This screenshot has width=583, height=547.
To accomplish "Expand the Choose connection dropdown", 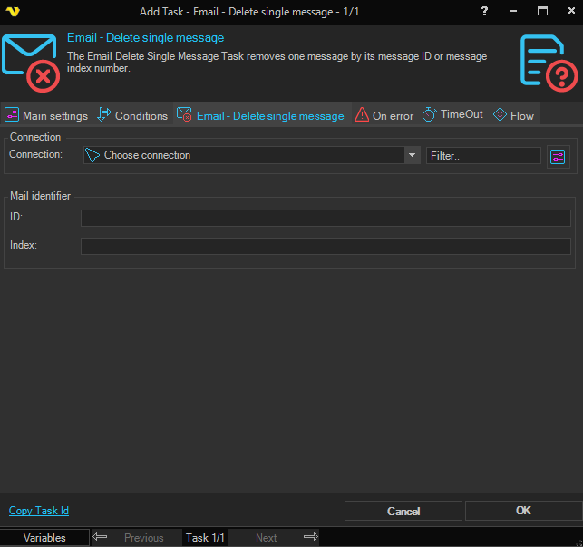I will [x=252, y=156].
